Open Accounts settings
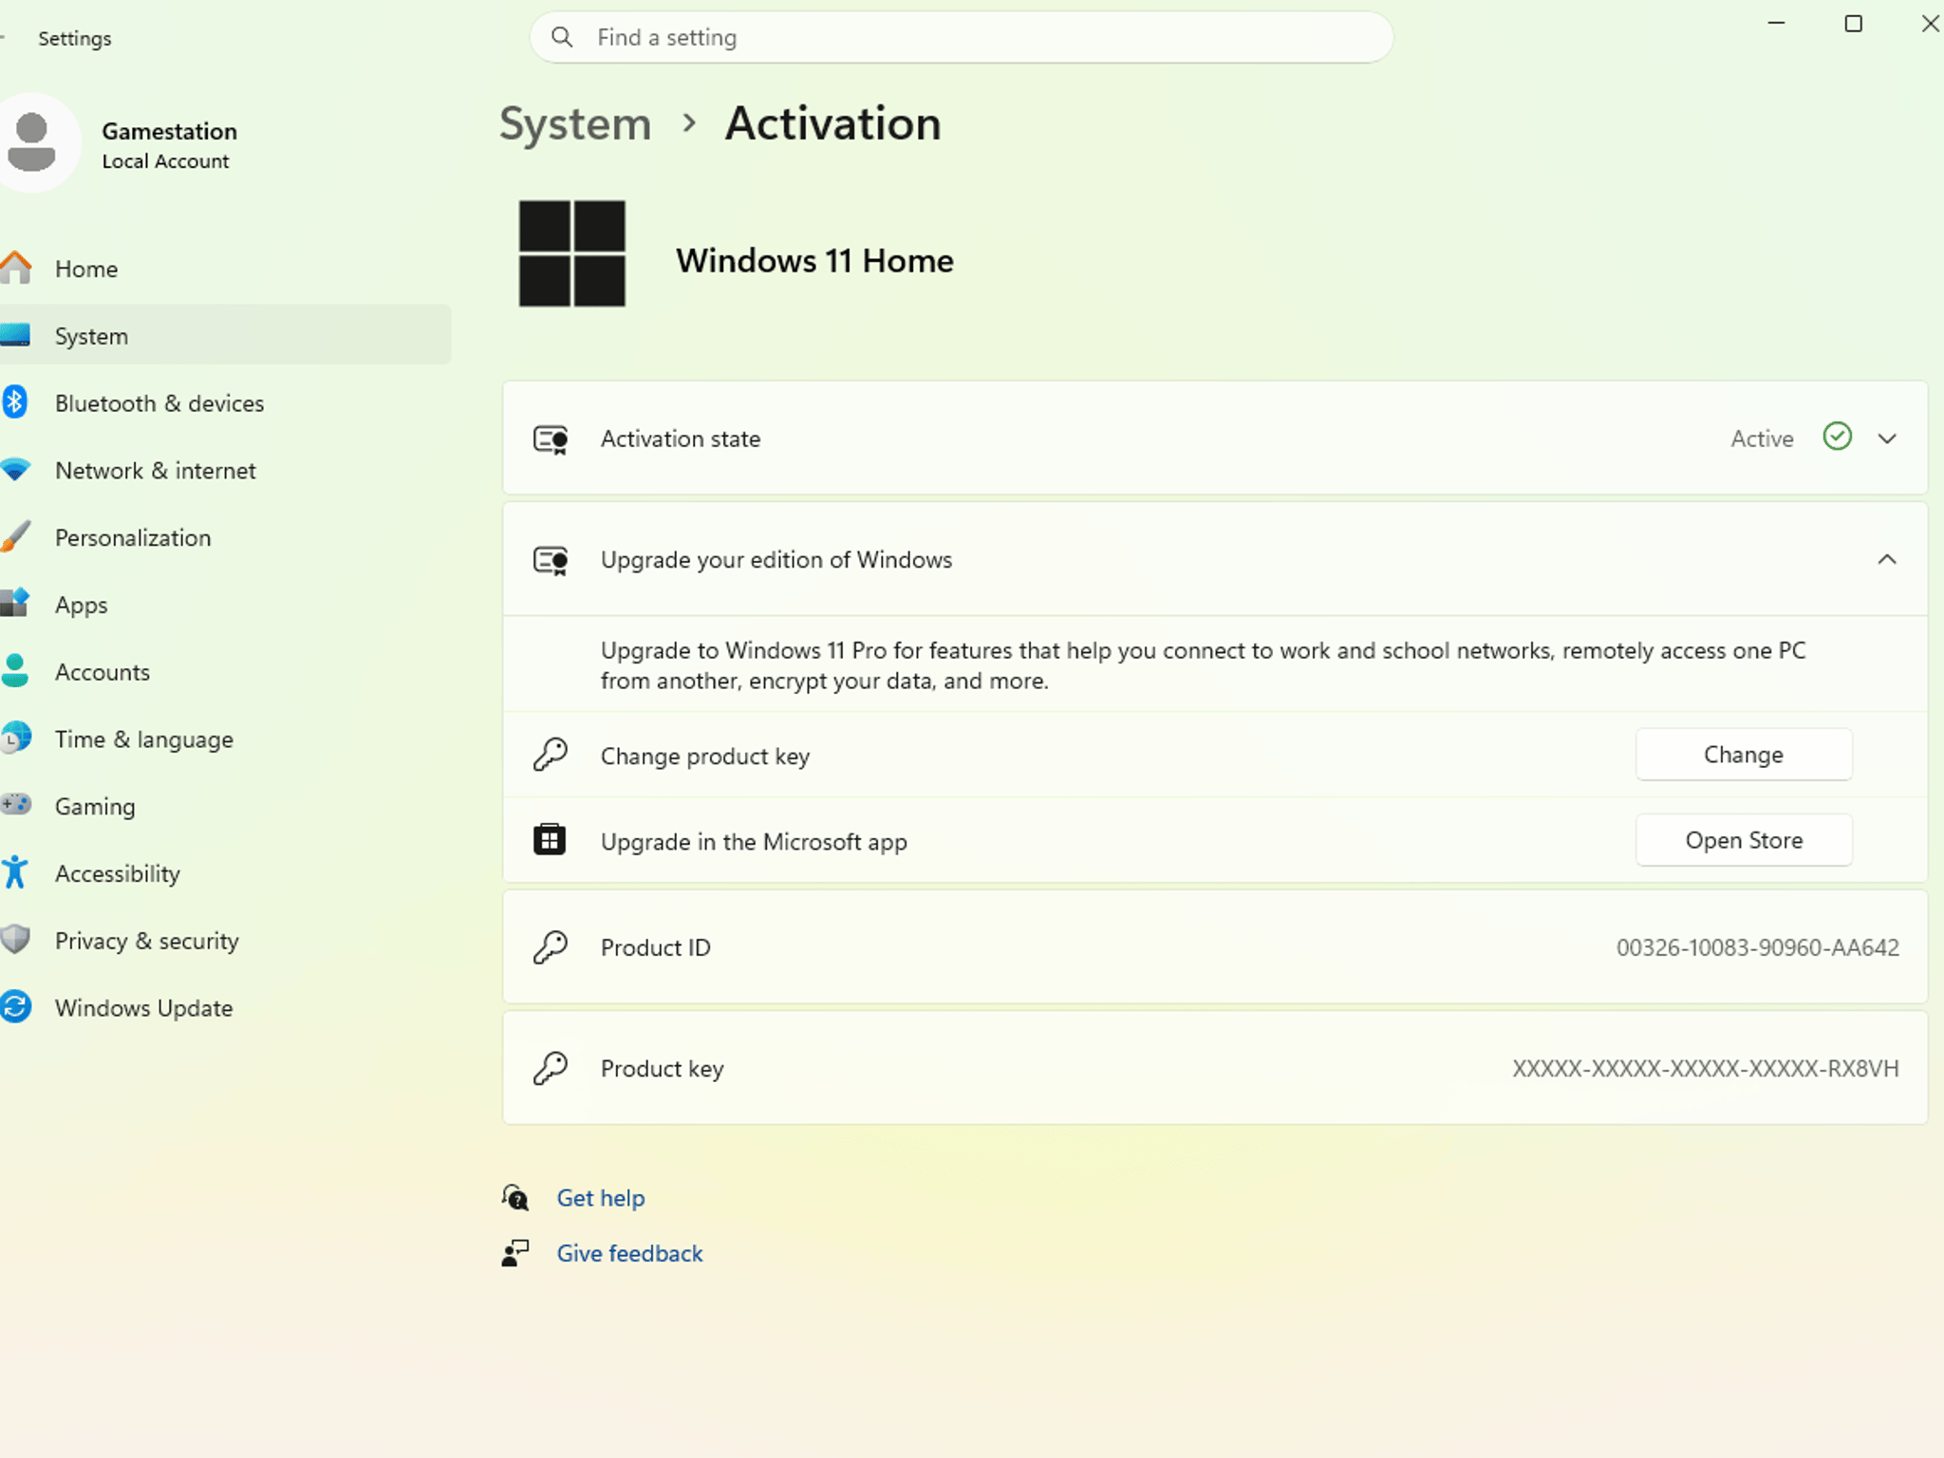The width and height of the screenshot is (1944, 1458). click(x=225, y=671)
